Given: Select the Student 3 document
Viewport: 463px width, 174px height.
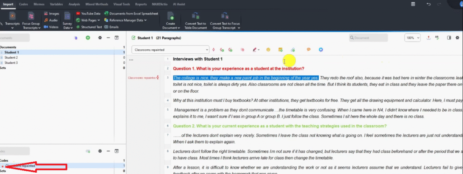Looking at the screenshot, I should (x=62, y=62).
